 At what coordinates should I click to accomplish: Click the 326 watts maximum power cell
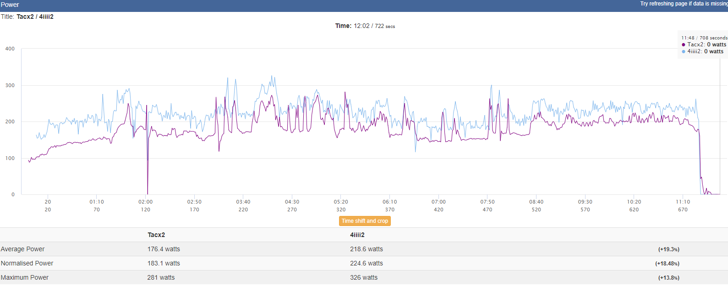pos(364,277)
